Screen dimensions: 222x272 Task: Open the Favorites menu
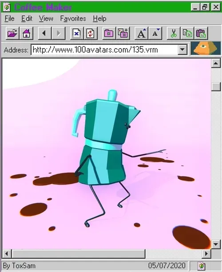(x=73, y=18)
